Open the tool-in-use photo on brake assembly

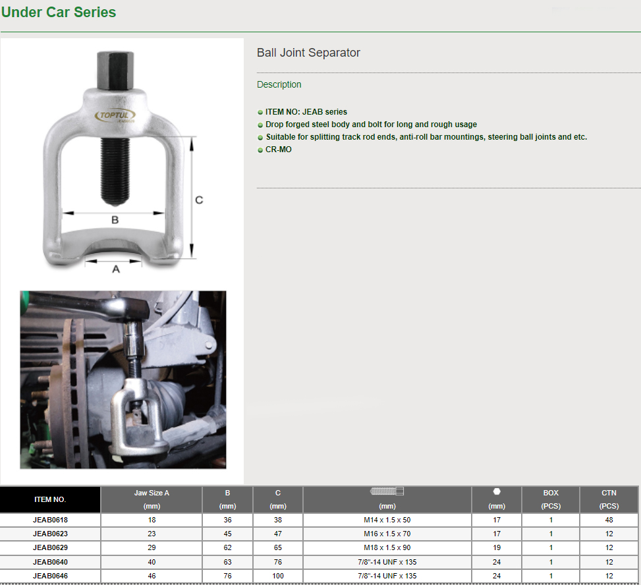point(123,379)
